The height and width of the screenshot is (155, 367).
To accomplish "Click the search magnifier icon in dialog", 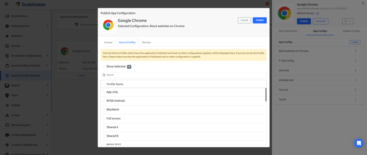I will (104, 75).
